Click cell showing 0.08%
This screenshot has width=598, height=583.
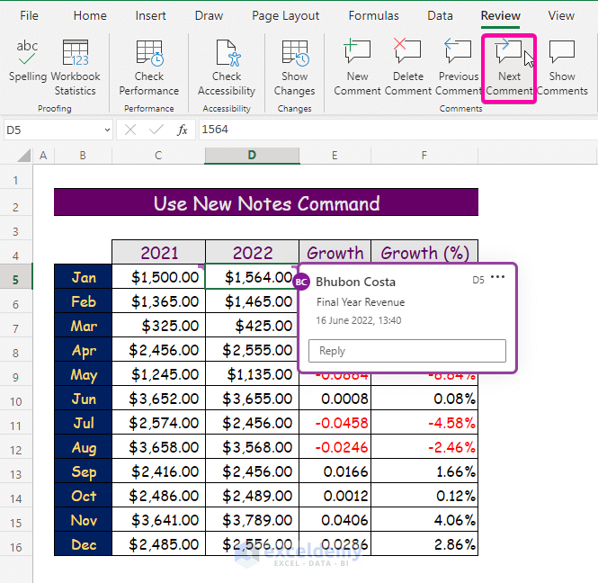click(x=424, y=399)
